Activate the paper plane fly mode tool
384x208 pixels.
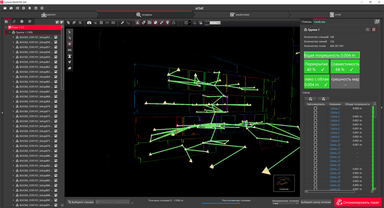69,62
